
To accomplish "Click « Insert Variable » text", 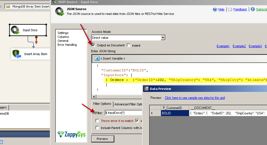I will click(x=113, y=58).
